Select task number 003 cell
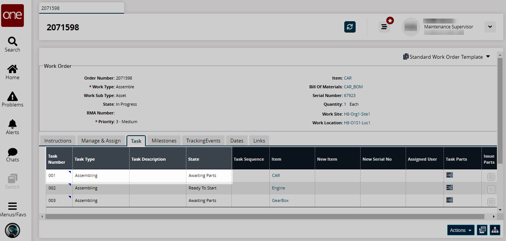 [59, 200]
